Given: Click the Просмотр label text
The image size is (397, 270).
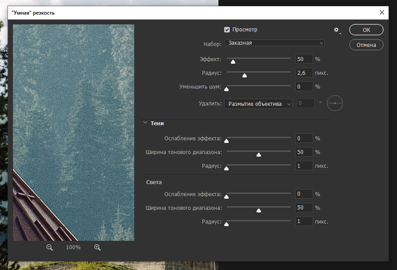Looking at the screenshot, I should (245, 30).
